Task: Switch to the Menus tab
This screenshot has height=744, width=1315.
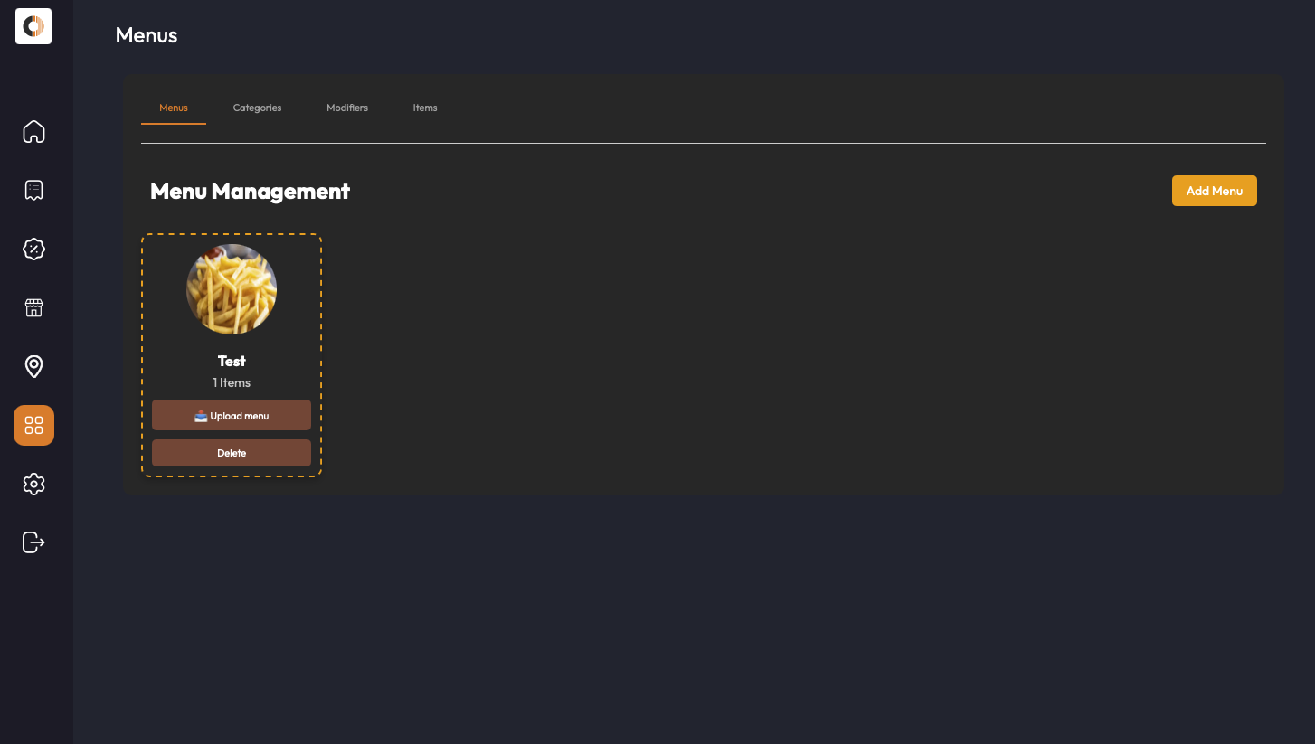Action: (174, 108)
